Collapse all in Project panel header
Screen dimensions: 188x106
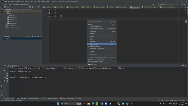(x=35, y=7)
